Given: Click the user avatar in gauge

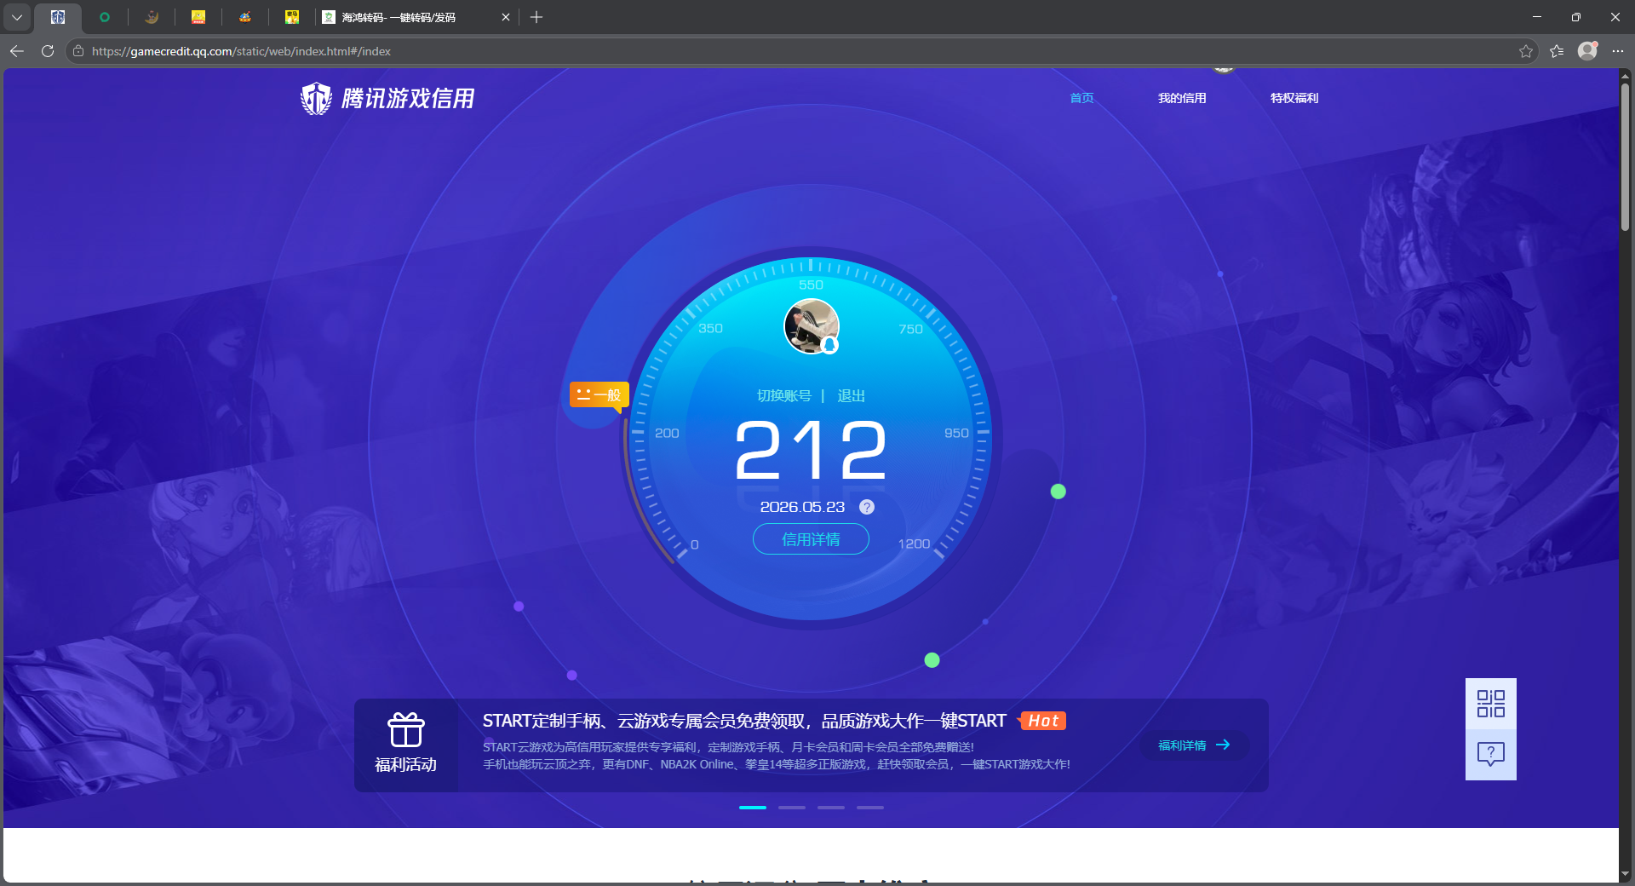Looking at the screenshot, I should [x=811, y=325].
